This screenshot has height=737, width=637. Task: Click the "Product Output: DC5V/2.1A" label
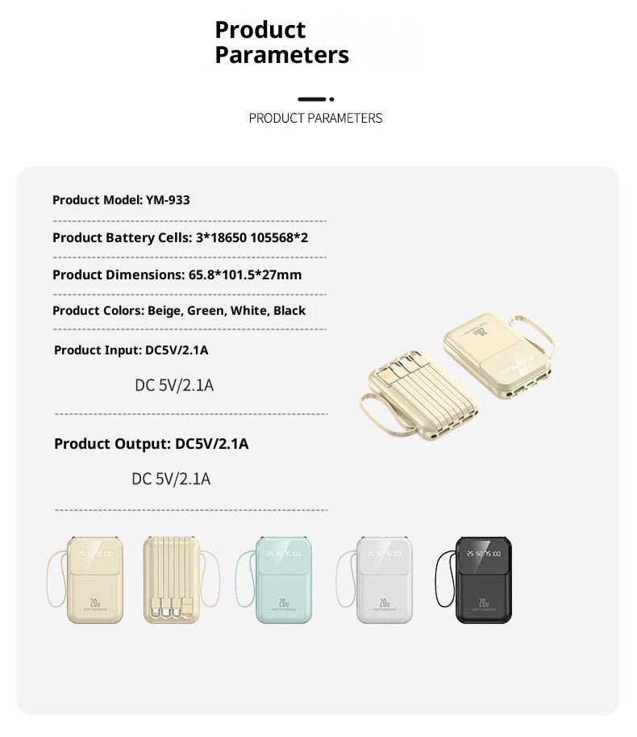[151, 444]
